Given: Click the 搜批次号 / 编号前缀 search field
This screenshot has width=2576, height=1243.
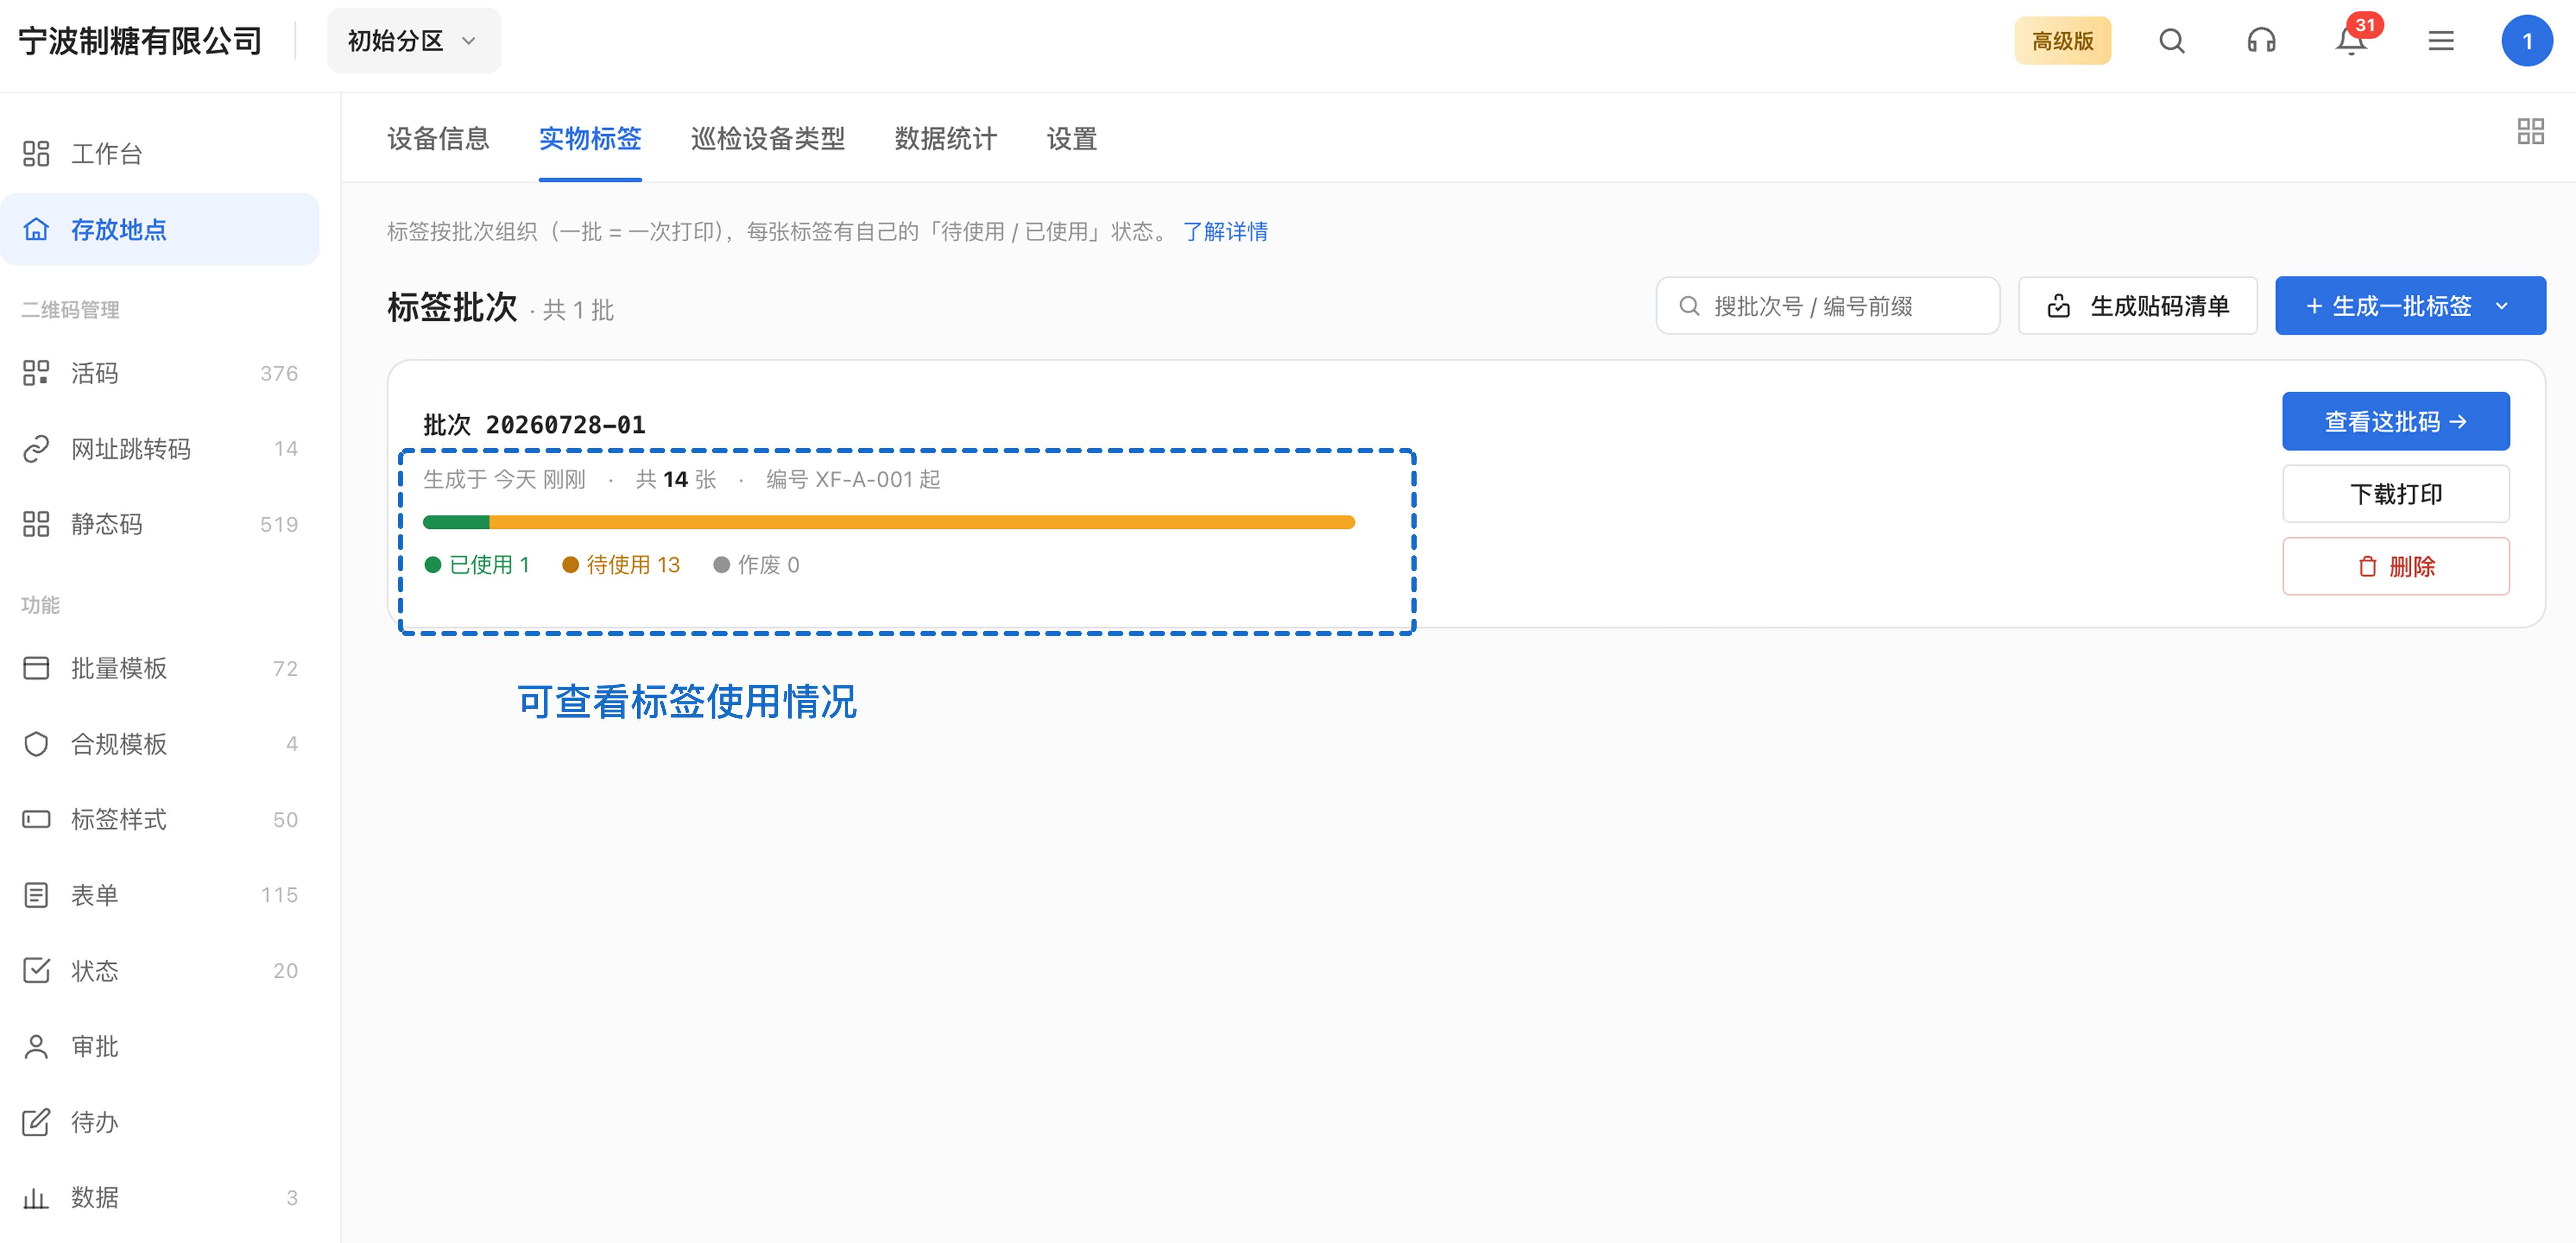Looking at the screenshot, I should [1828, 306].
